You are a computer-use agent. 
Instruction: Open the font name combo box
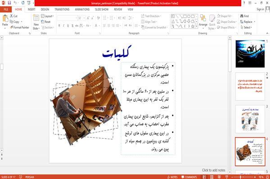coord(67,18)
